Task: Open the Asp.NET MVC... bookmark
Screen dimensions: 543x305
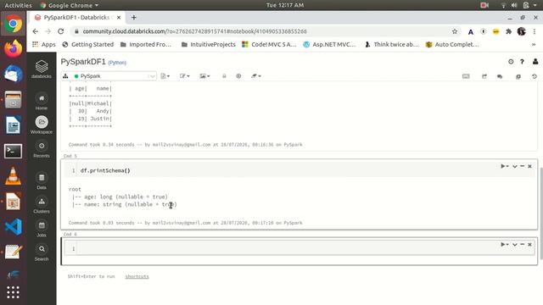Action: [329, 45]
